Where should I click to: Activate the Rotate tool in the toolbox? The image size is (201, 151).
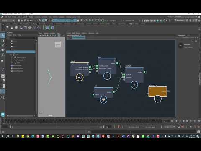coord(3,55)
